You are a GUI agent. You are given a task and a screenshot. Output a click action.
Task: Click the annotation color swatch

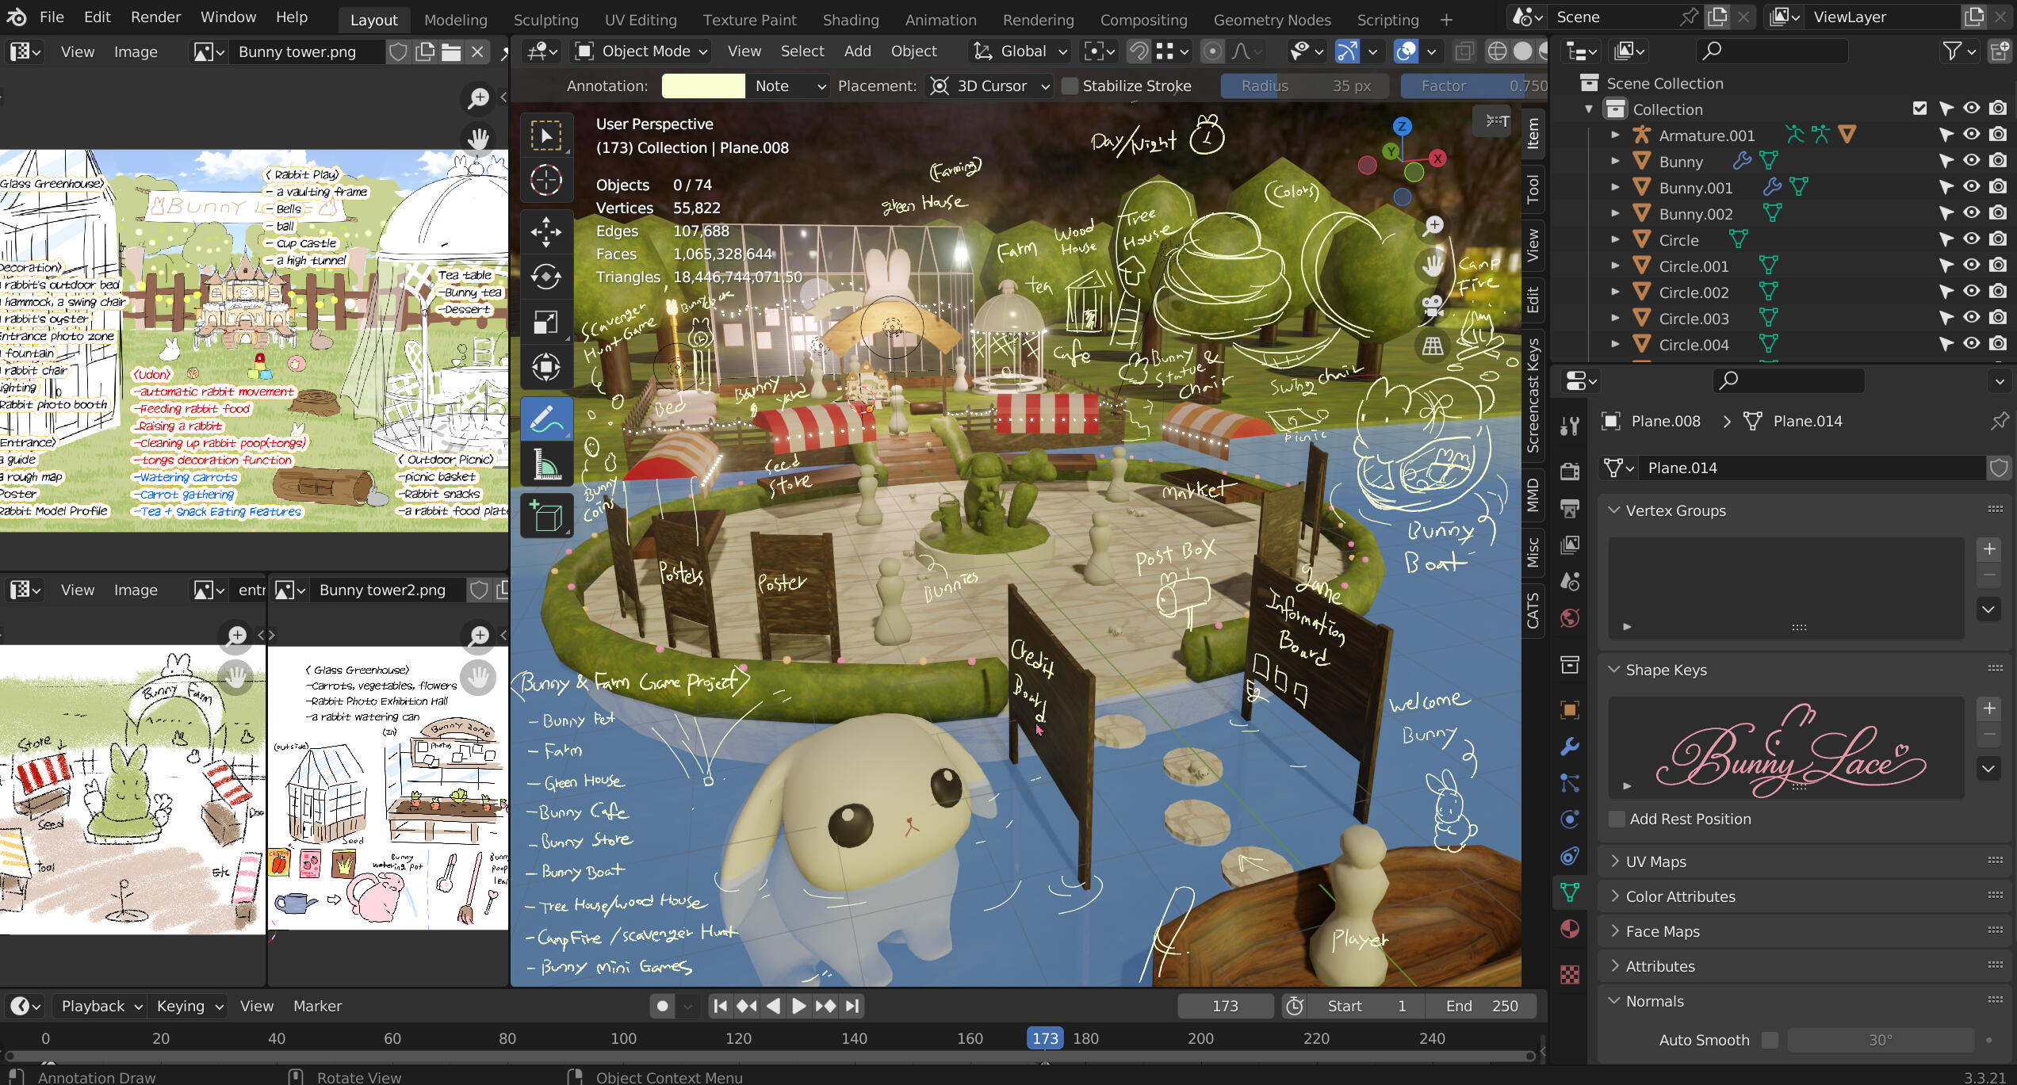[x=702, y=86]
